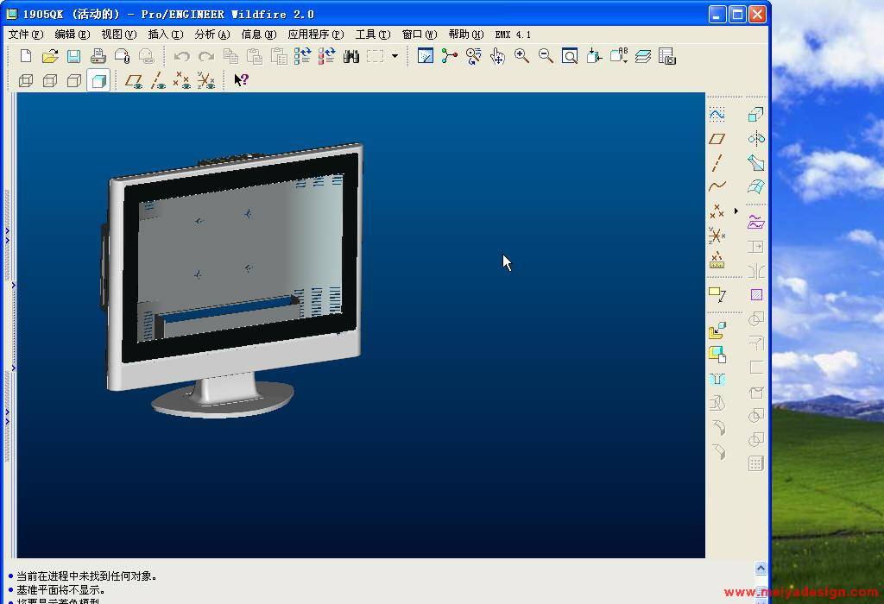This screenshot has width=884, height=604.
Task: Toggle the spin center display
Action: 449,56
